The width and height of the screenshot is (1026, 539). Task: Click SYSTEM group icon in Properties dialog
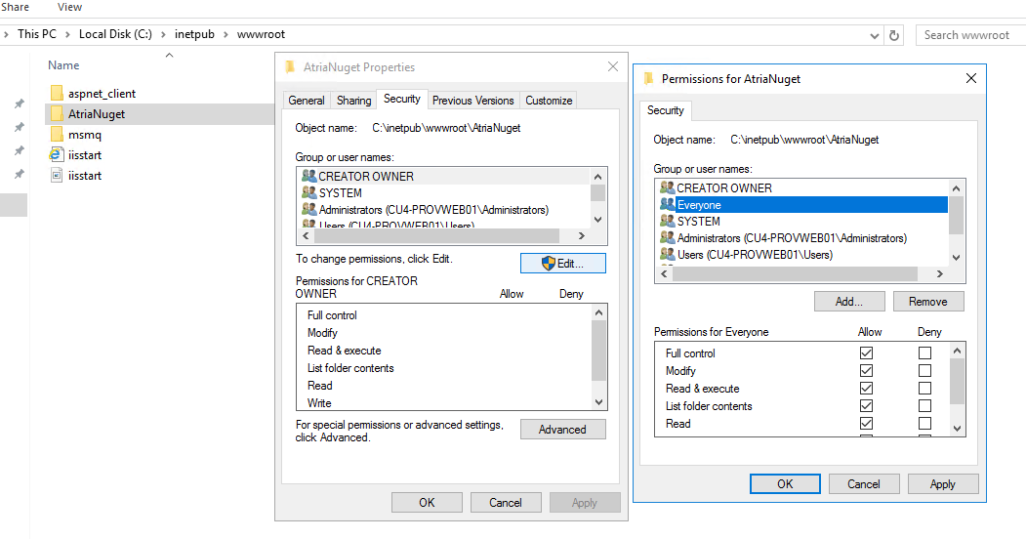308,192
